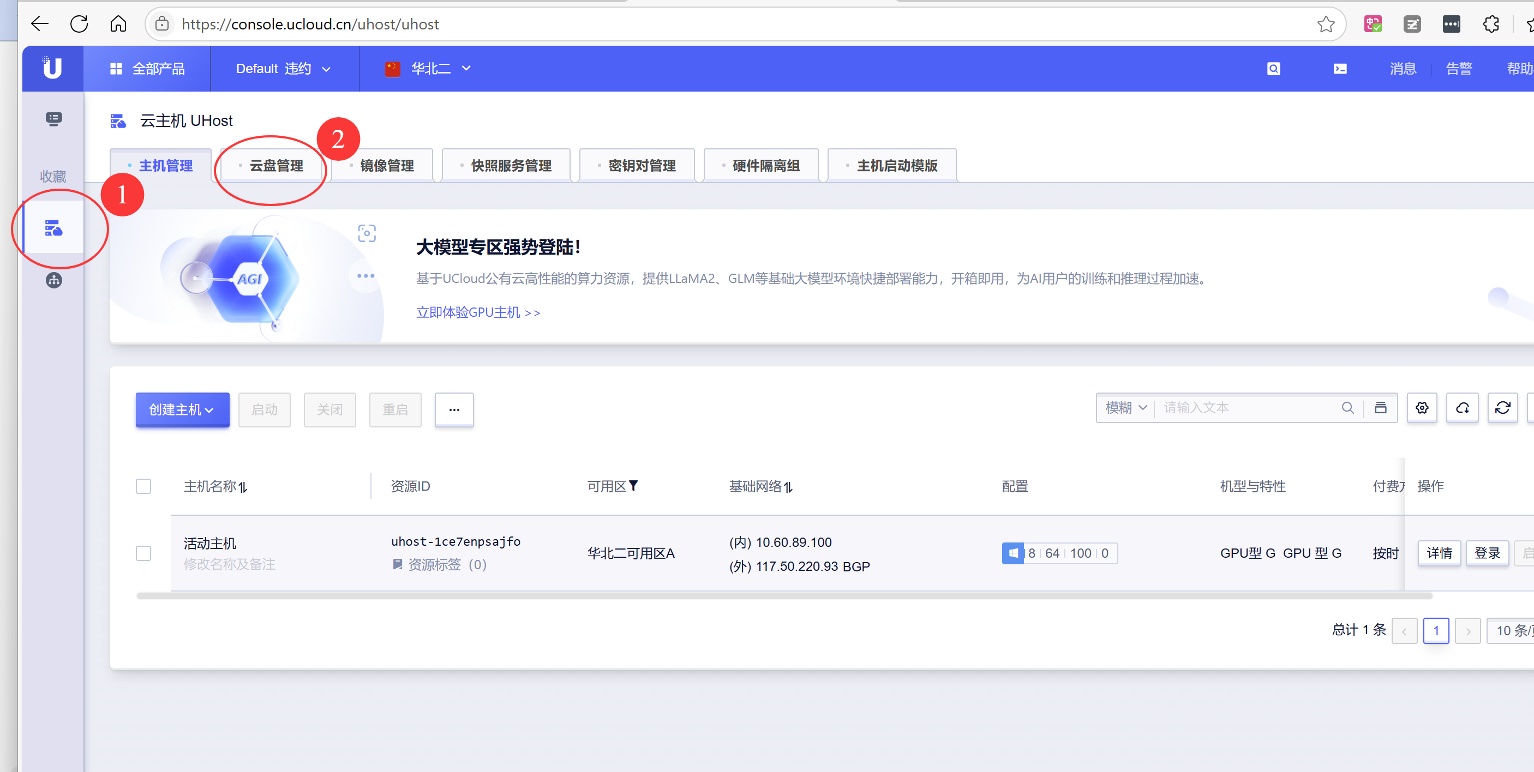1534x772 pixels.
Task: Click resource ID uhost-1ce7enpsajfo
Action: point(456,541)
